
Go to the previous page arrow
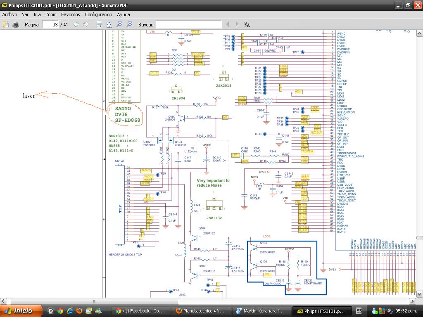click(x=76, y=24)
